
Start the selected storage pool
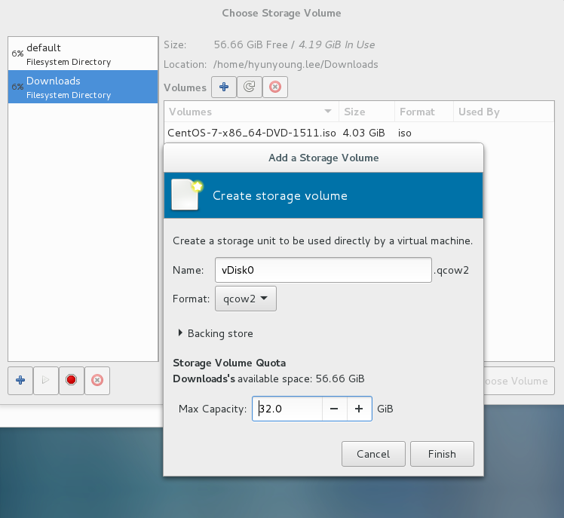46,380
